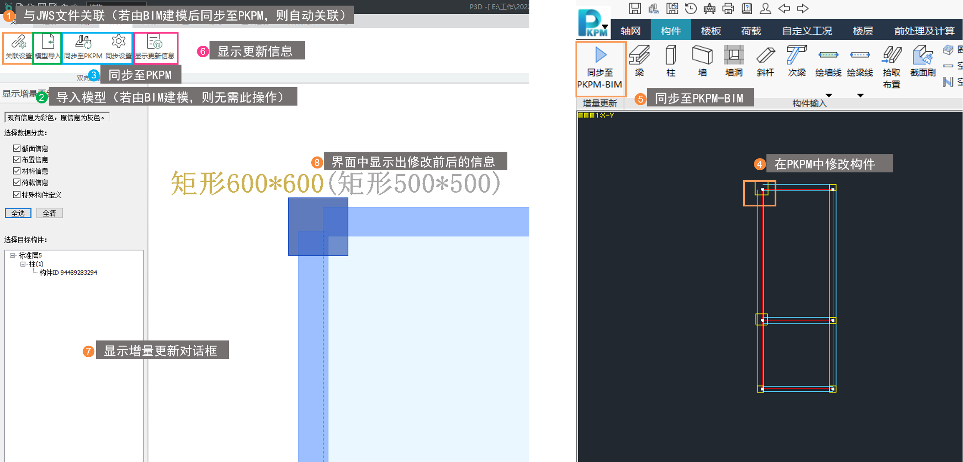The image size is (963, 462).
Task: Select the 柱 column tool
Action: coord(671,61)
